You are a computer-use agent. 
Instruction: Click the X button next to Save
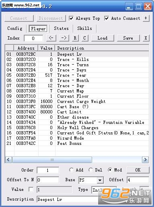coord(146,38)
